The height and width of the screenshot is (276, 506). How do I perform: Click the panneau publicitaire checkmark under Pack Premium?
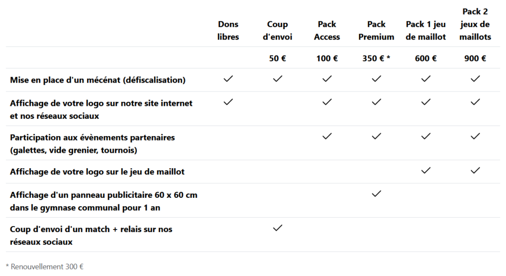pos(376,193)
